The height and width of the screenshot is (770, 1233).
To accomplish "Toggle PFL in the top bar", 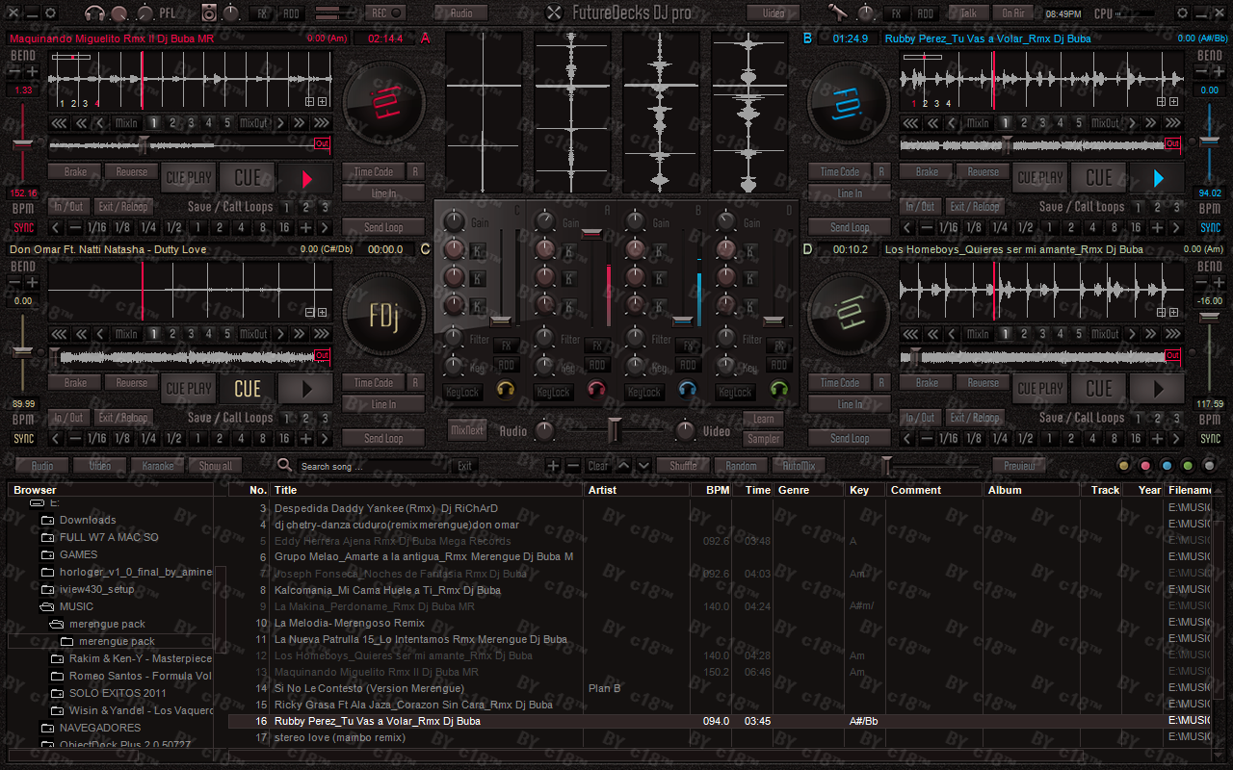I will point(168,13).
